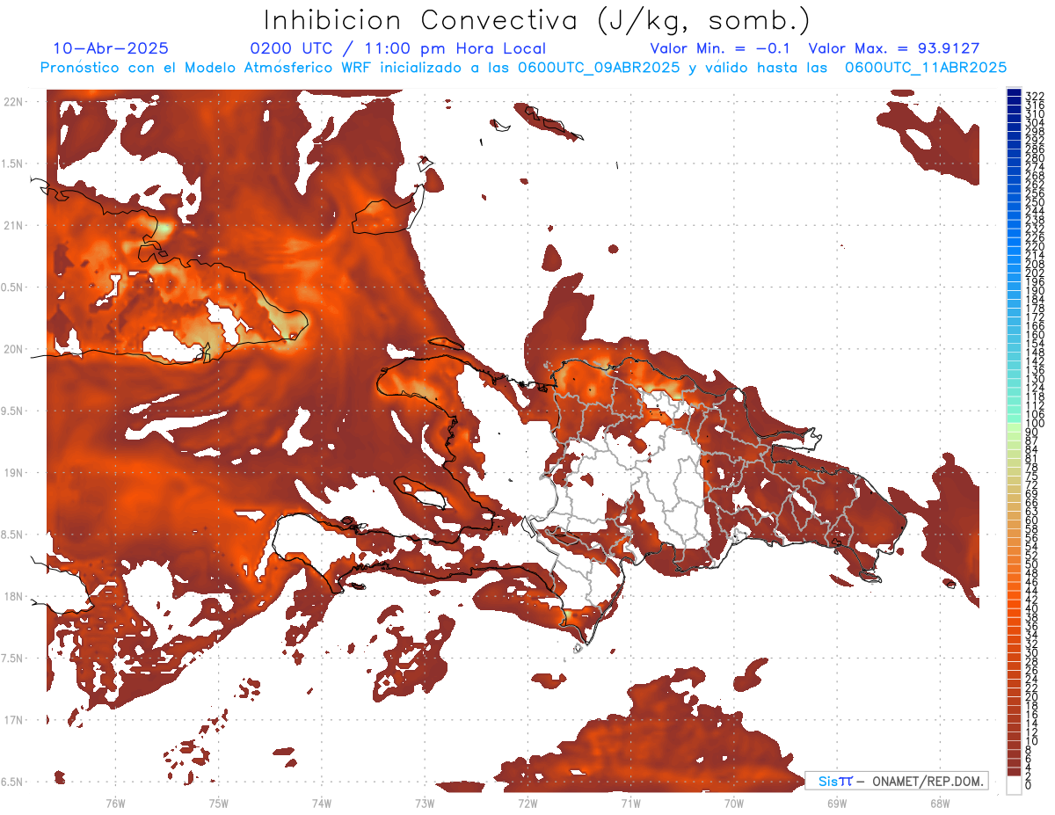Click the '8.5N' latitude label
Viewport: 1055px width, 815px height.
pos(13,535)
